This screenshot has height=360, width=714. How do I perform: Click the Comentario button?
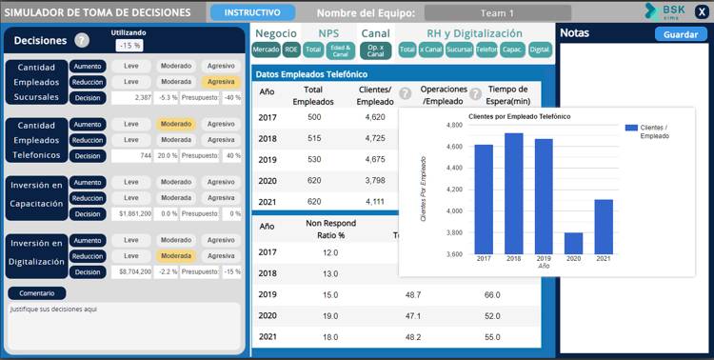pos(37,293)
